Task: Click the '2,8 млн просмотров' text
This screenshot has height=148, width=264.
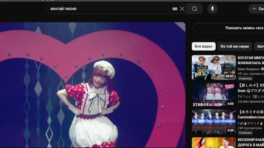Action: tap(251, 102)
